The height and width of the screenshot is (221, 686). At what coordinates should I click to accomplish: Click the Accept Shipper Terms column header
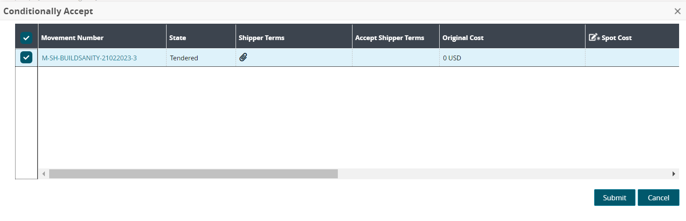coord(390,38)
